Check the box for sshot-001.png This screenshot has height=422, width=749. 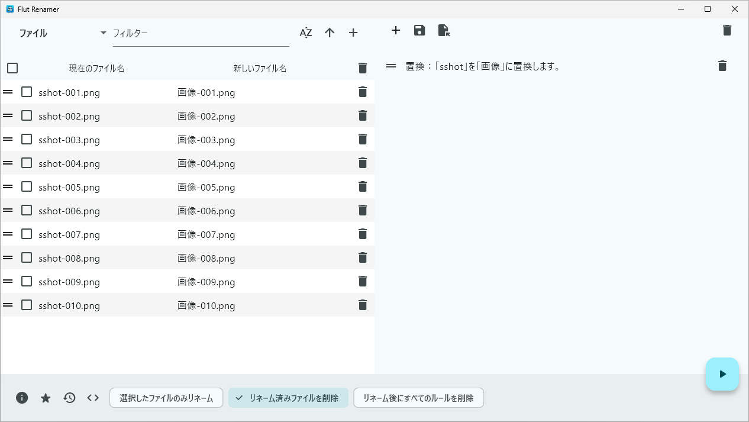click(27, 92)
